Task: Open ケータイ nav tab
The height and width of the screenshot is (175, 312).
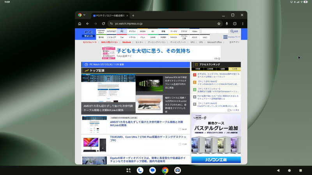Action: [x=174, y=31]
